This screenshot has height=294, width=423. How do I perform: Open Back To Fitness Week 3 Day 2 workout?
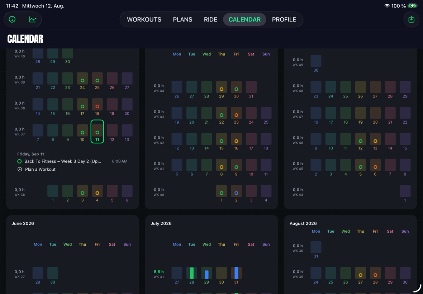(x=63, y=161)
